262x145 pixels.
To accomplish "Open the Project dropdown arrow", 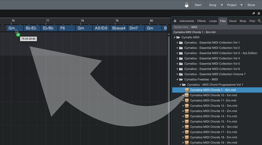I will click(242, 5).
